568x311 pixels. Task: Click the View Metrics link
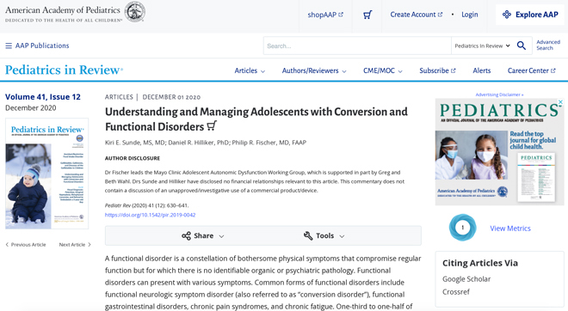[x=510, y=229]
